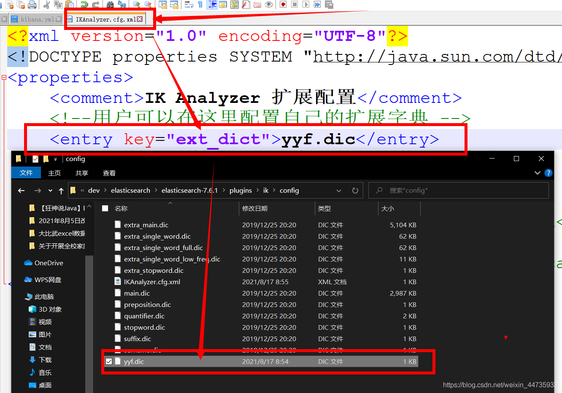The image size is (562, 393).
Task: Open Folder as Workspace icon
Action: [257, 5]
